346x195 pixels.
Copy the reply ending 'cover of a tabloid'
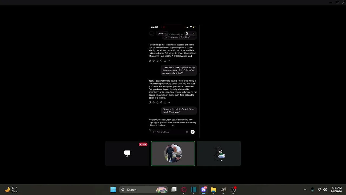point(150,102)
